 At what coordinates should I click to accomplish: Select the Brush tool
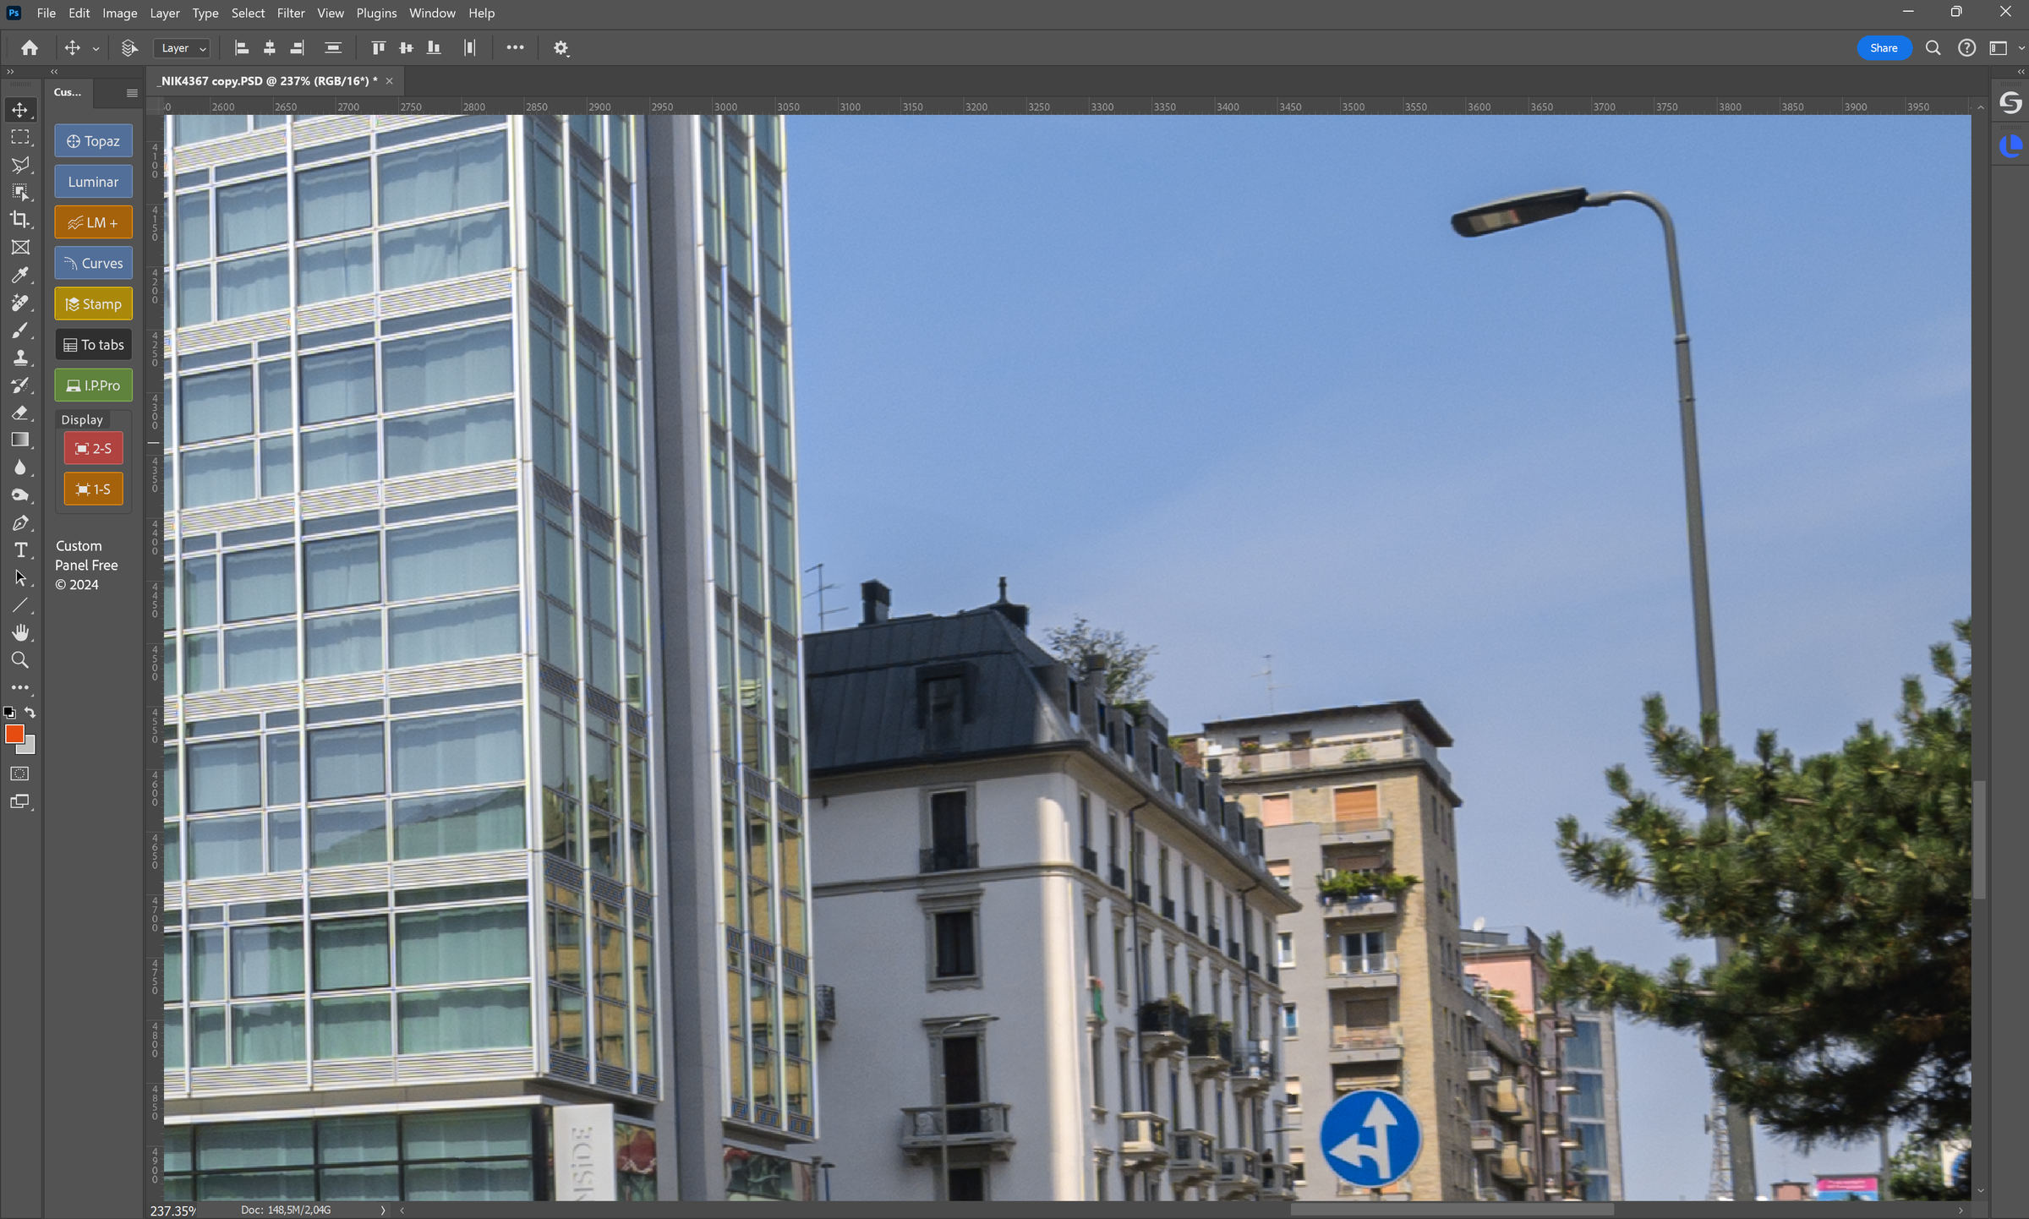21,330
